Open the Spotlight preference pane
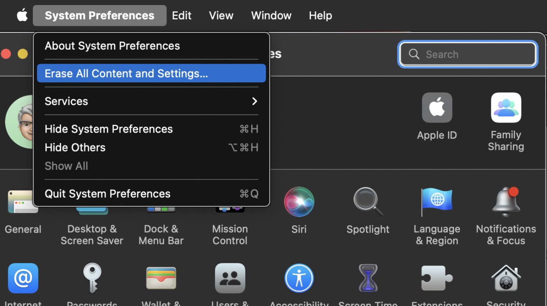 368,202
